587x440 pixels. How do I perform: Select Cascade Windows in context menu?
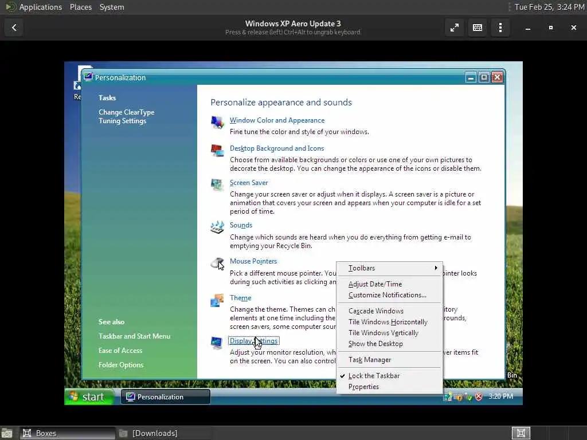tap(389, 311)
